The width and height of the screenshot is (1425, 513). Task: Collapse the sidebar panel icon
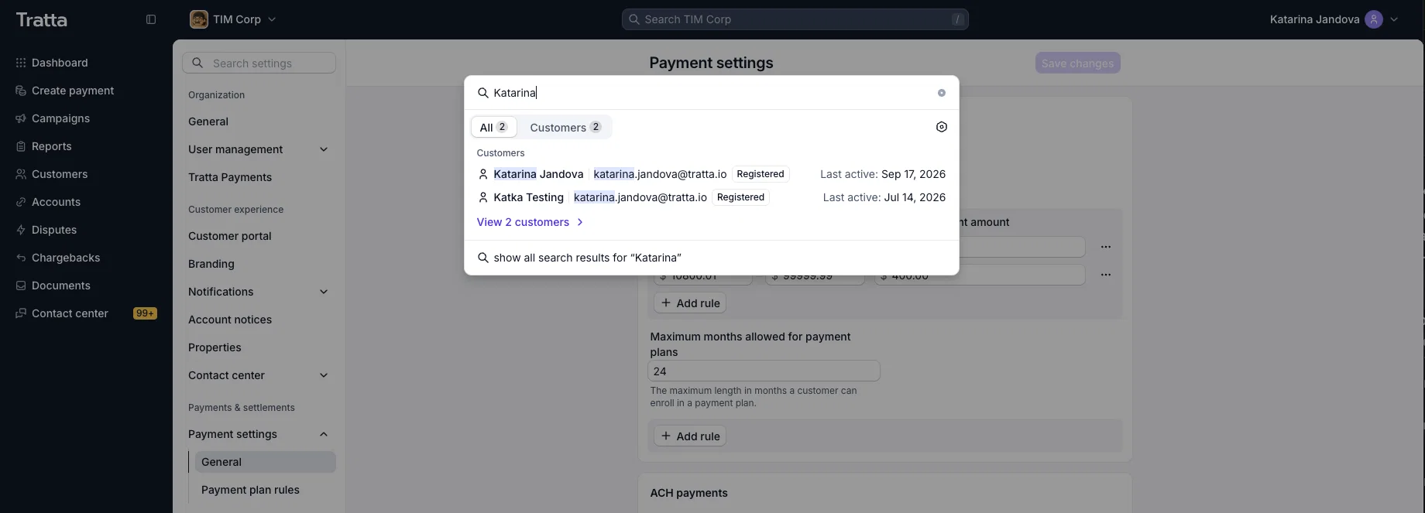click(151, 19)
